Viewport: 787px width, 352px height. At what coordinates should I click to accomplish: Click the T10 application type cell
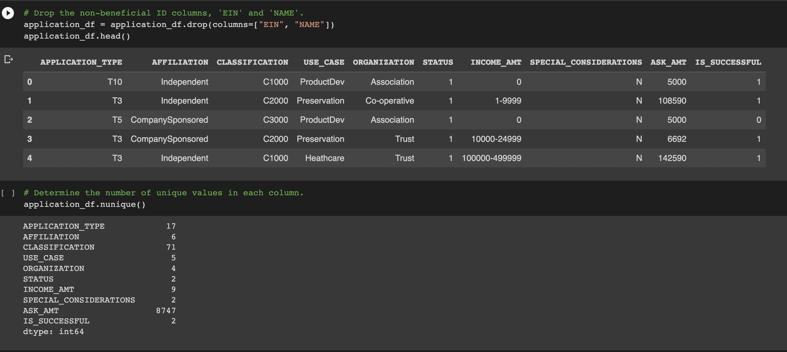click(x=115, y=82)
